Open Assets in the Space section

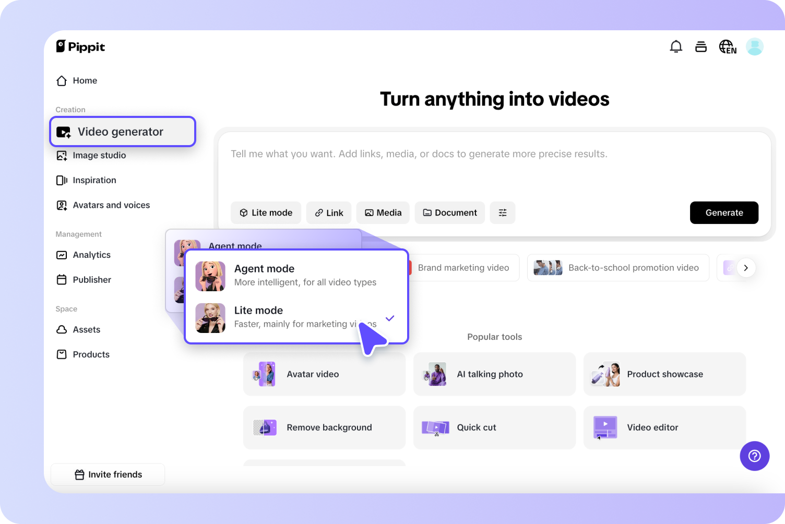coord(78,329)
